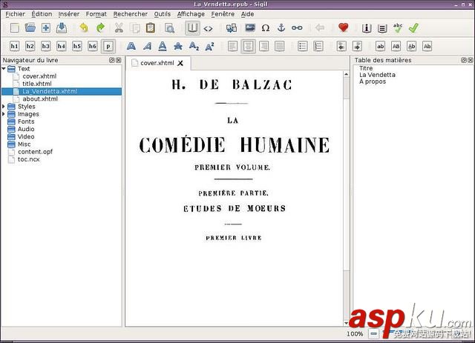
Task: Click the red heart donate icon
Action: click(343, 28)
